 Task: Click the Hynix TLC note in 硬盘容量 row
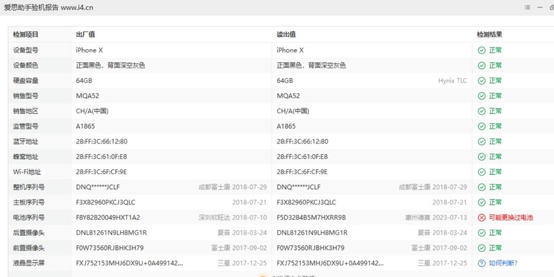[x=452, y=81]
